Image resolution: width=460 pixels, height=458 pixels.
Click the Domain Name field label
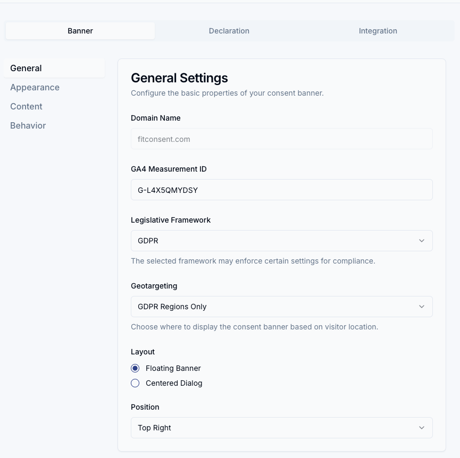click(155, 118)
